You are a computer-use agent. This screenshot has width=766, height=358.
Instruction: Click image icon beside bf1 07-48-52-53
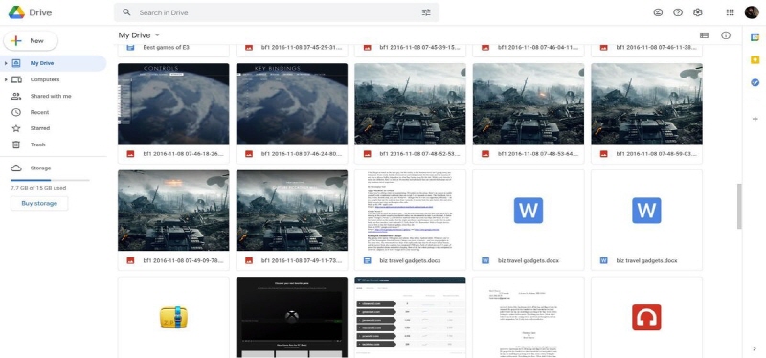(367, 154)
